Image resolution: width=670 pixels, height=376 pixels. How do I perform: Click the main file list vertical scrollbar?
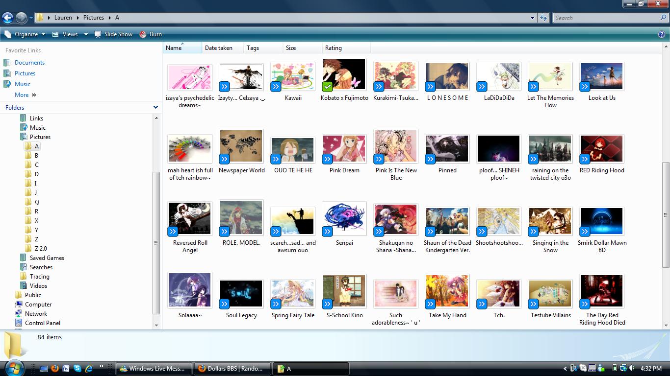(x=666, y=215)
